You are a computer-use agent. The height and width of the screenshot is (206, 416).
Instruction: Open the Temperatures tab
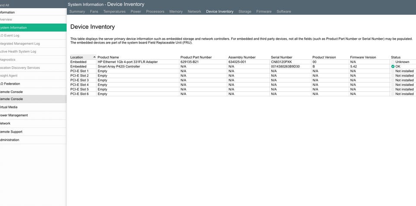tap(114, 11)
